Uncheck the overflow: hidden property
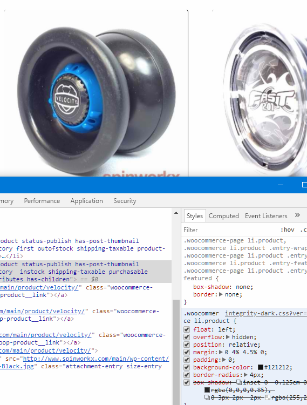Screen dimensions: 307x405 click(x=187, y=337)
